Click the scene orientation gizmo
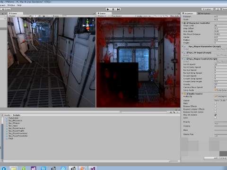This screenshot has width=227, height=170. [x=87, y=25]
